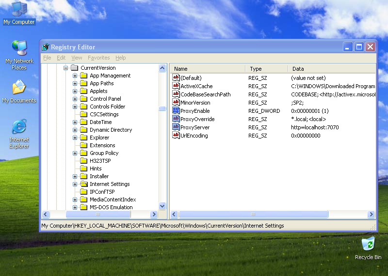Click the IPConfTSP folder icon
388x276 pixels.
click(84, 192)
